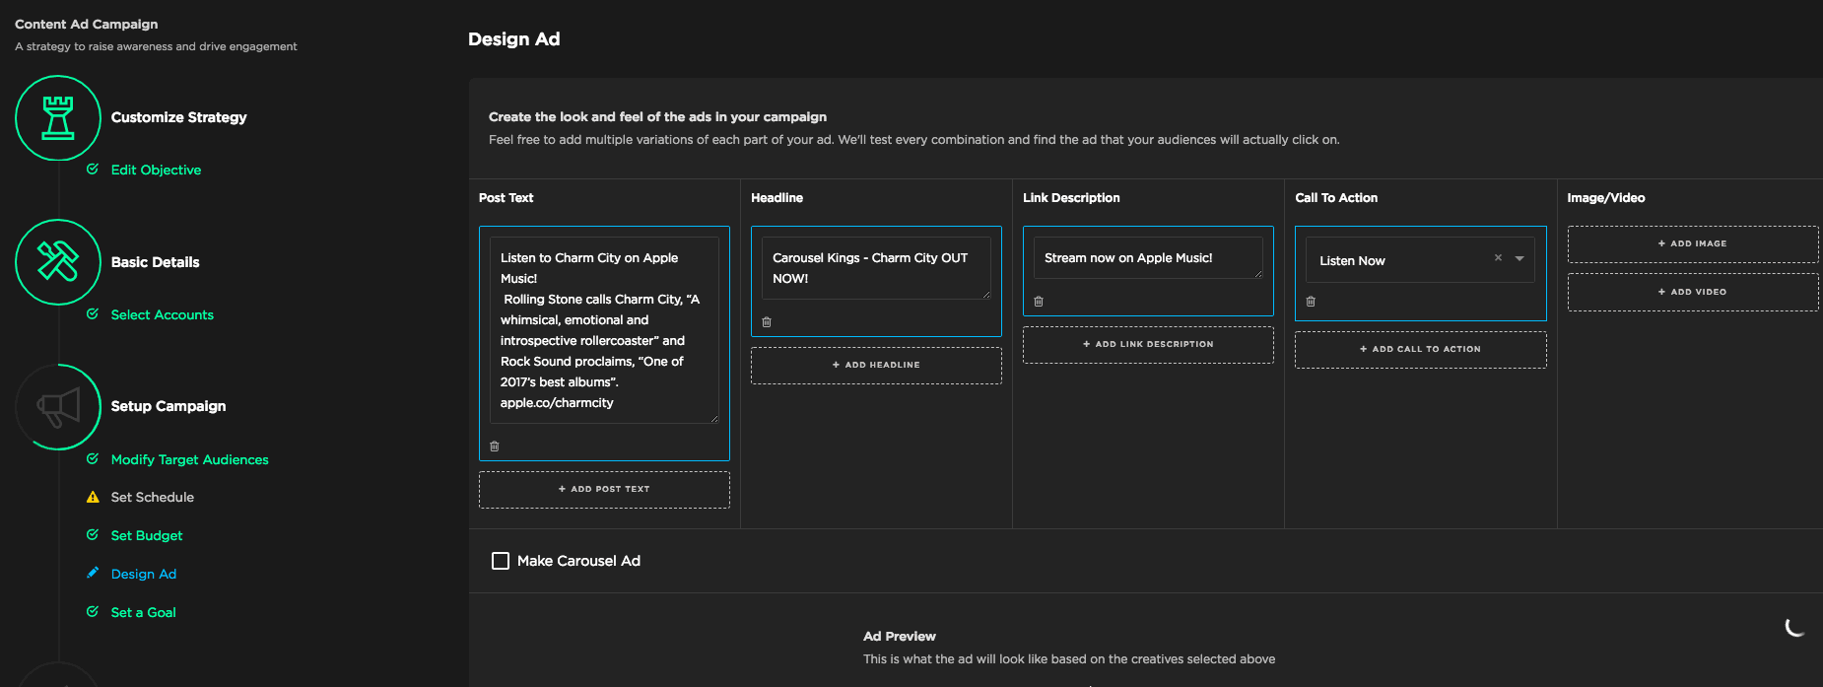Click the warning icon beside Set Schedule
Viewport: 1823px width, 687px height.
pyautogui.click(x=93, y=497)
